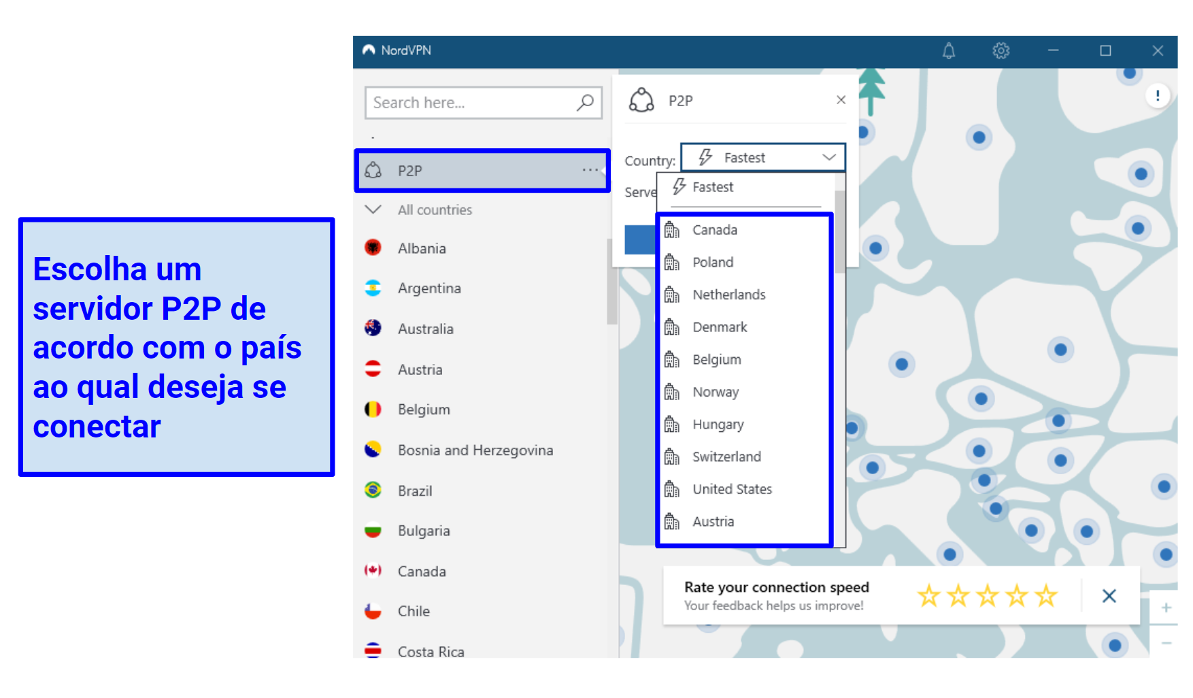The width and height of the screenshot is (1193, 698).
Task: Click the NordVPN logo in title bar
Action: click(x=369, y=50)
